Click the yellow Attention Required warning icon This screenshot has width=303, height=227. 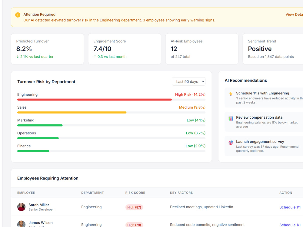coord(18,15)
